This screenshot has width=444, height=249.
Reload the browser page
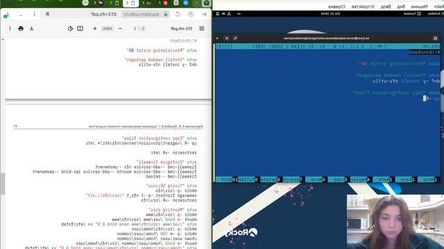(x=178, y=14)
